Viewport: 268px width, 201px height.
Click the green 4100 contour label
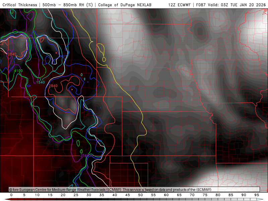coord(18,71)
